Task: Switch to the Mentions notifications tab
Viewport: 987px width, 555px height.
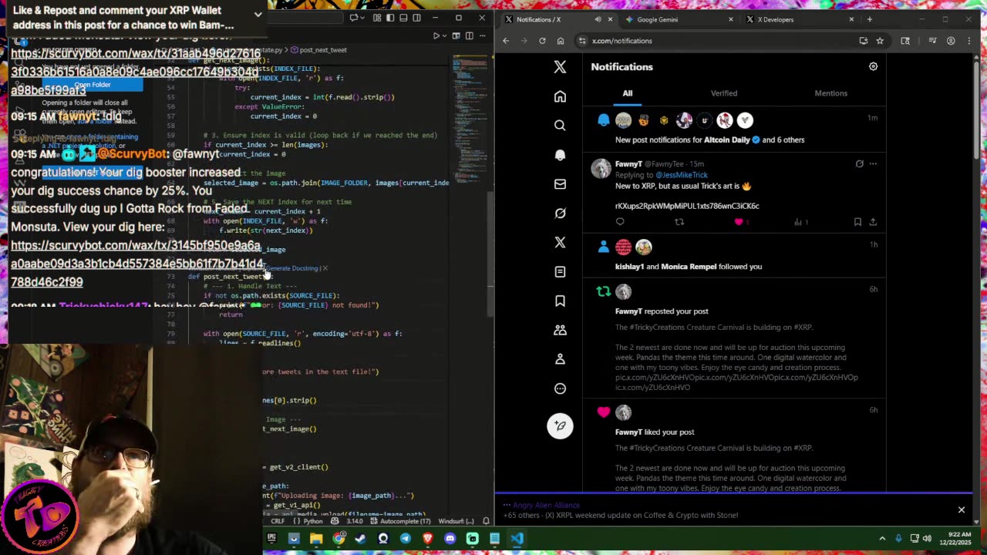Action: tap(830, 93)
